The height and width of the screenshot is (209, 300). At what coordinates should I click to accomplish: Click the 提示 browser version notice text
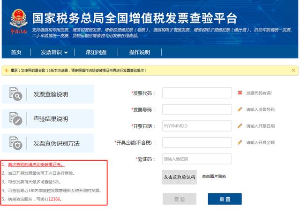pyautogui.click(x=78, y=70)
